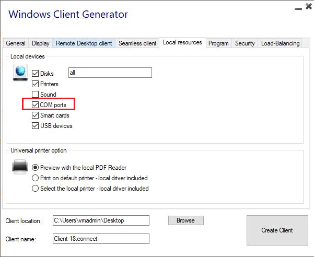
Task: Toggle the USB devices checkbox
Action: point(36,126)
